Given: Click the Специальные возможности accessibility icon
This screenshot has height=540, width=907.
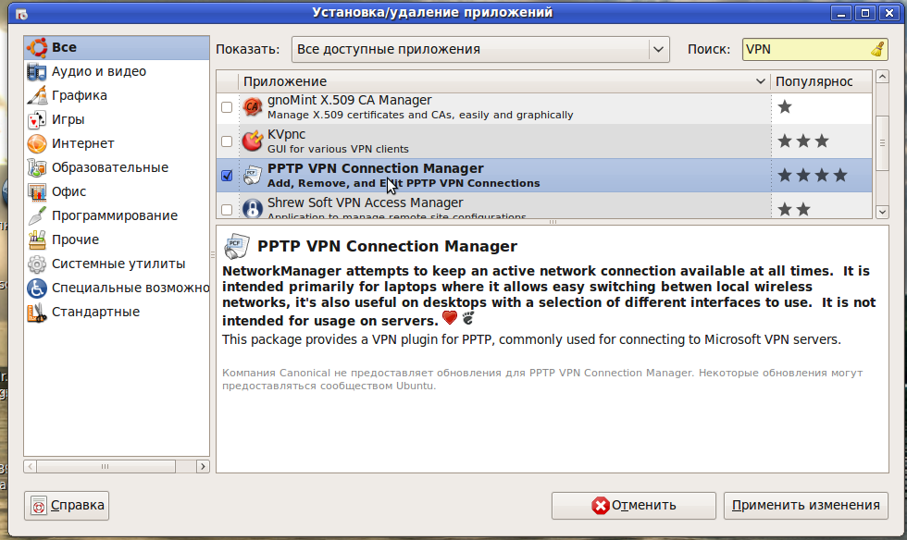Looking at the screenshot, I should [x=37, y=288].
